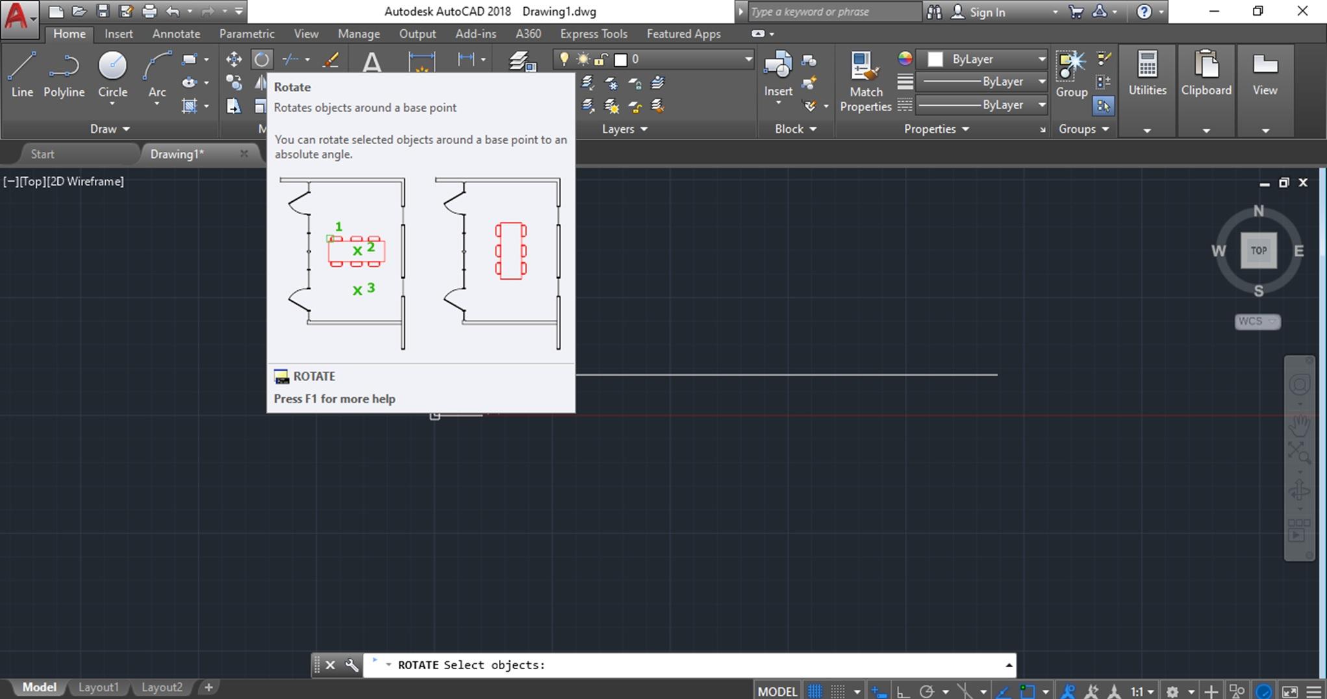Viewport: 1327px width, 699px height.
Task: Click the Stretch tool icon
Action: (x=233, y=106)
